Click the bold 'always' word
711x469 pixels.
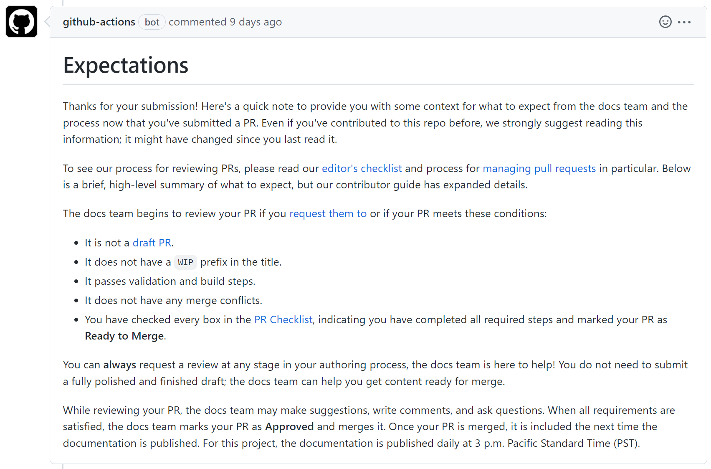pyautogui.click(x=120, y=365)
